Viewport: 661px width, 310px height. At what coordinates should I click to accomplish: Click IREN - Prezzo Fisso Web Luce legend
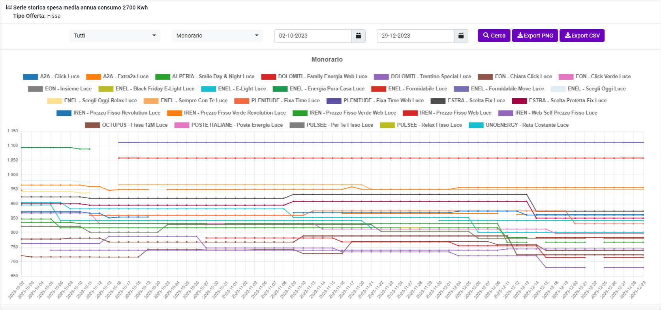447,113
